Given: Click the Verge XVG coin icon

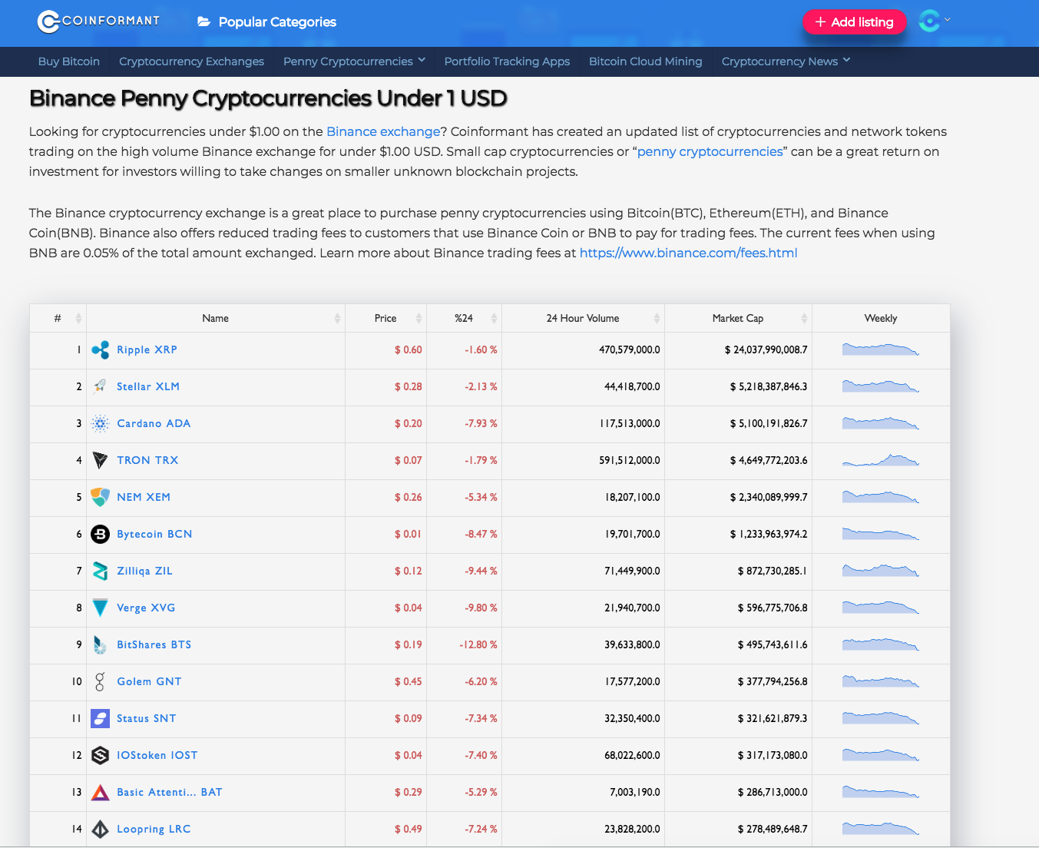Looking at the screenshot, I should 100,608.
